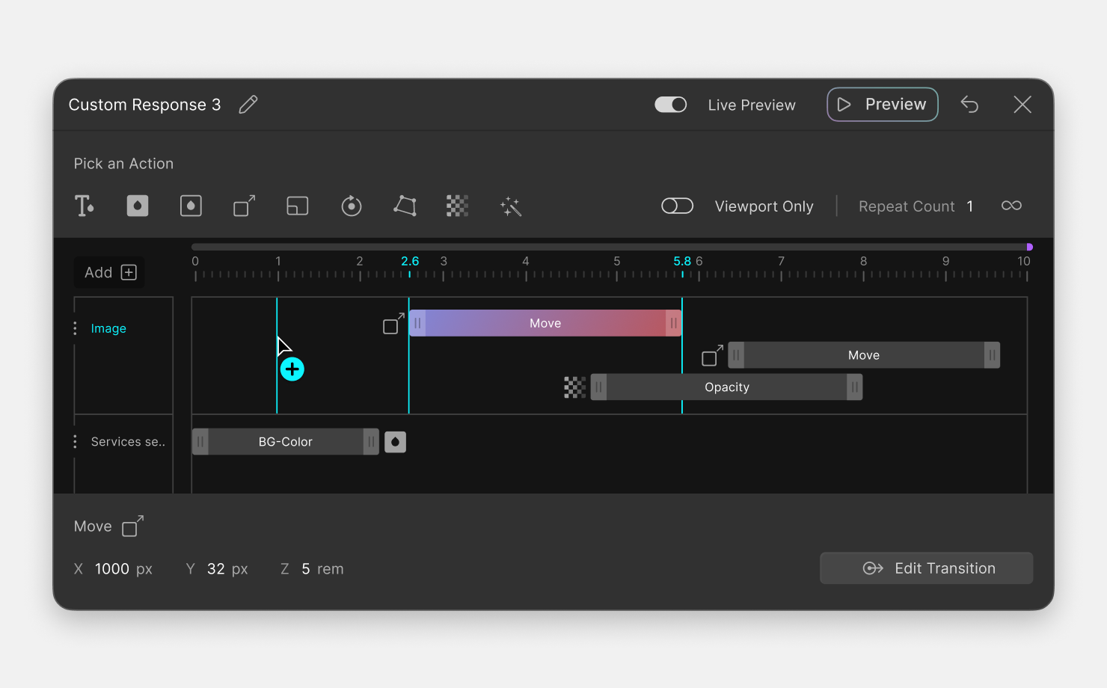The height and width of the screenshot is (688, 1107).
Task: Click right handle of Opacity clip
Action: pos(854,387)
